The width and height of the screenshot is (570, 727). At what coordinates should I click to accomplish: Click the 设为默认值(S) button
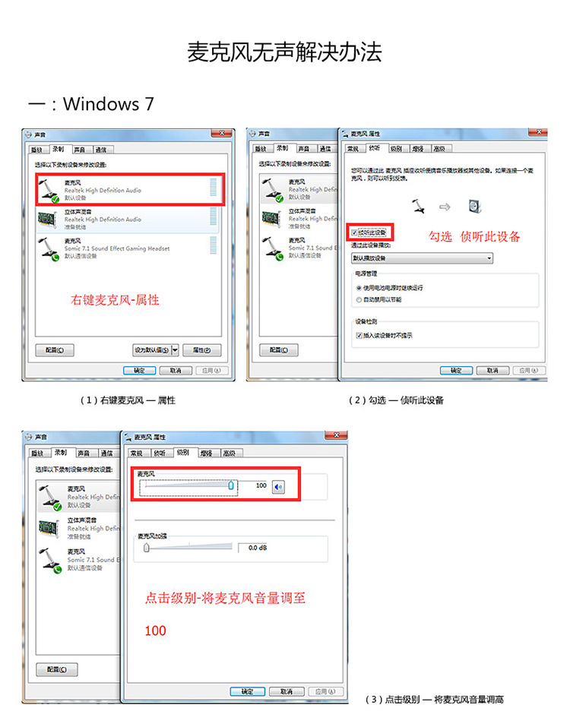(152, 350)
